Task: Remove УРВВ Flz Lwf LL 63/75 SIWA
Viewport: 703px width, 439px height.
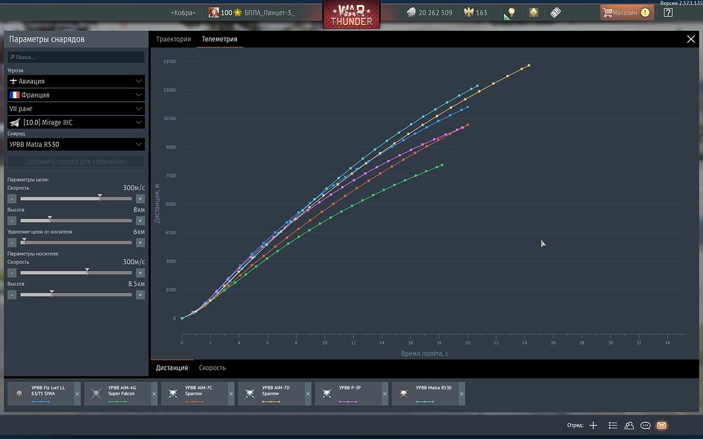Action: (77, 394)
